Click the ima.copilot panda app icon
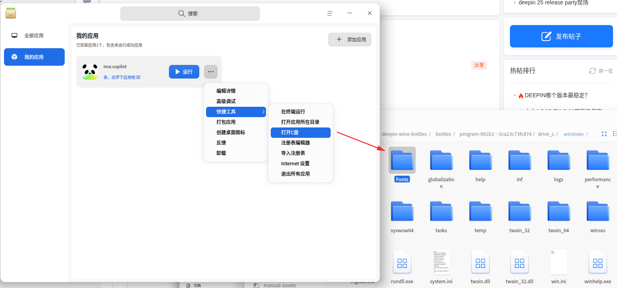 point(90,72)
